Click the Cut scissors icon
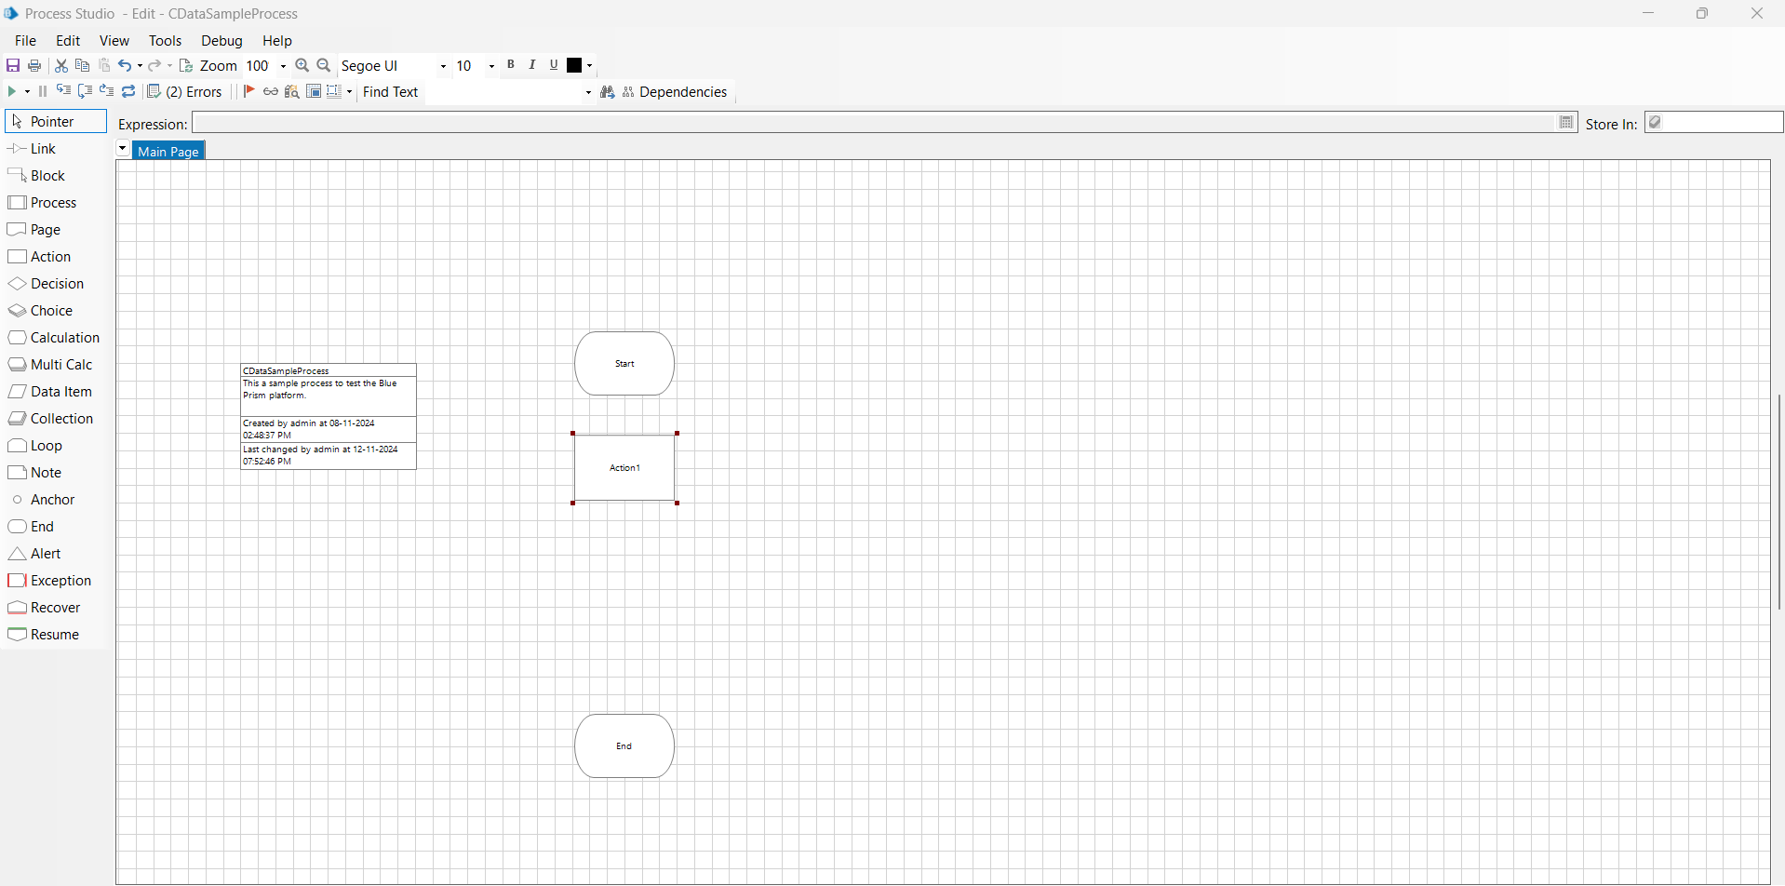The width and height of the screenshot is (1785, 886). coord(61,65)
